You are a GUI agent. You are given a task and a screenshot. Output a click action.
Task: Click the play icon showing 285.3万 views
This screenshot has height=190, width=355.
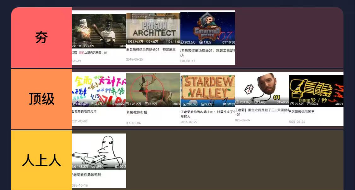click(x=185, y=104)
